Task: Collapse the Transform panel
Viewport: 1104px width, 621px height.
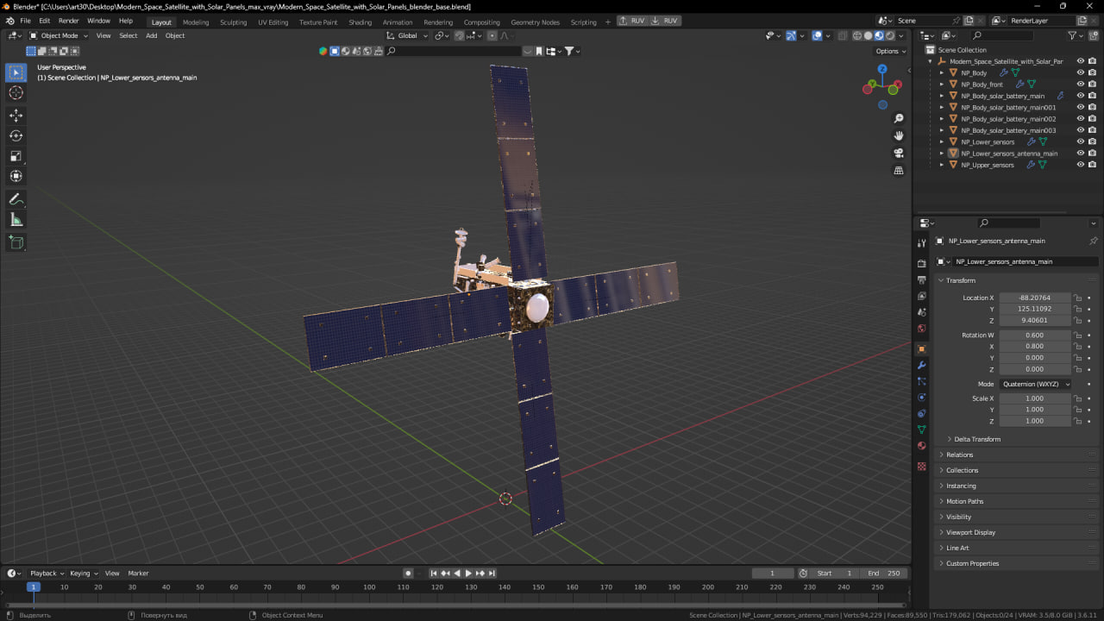Action: click(960, 280)
